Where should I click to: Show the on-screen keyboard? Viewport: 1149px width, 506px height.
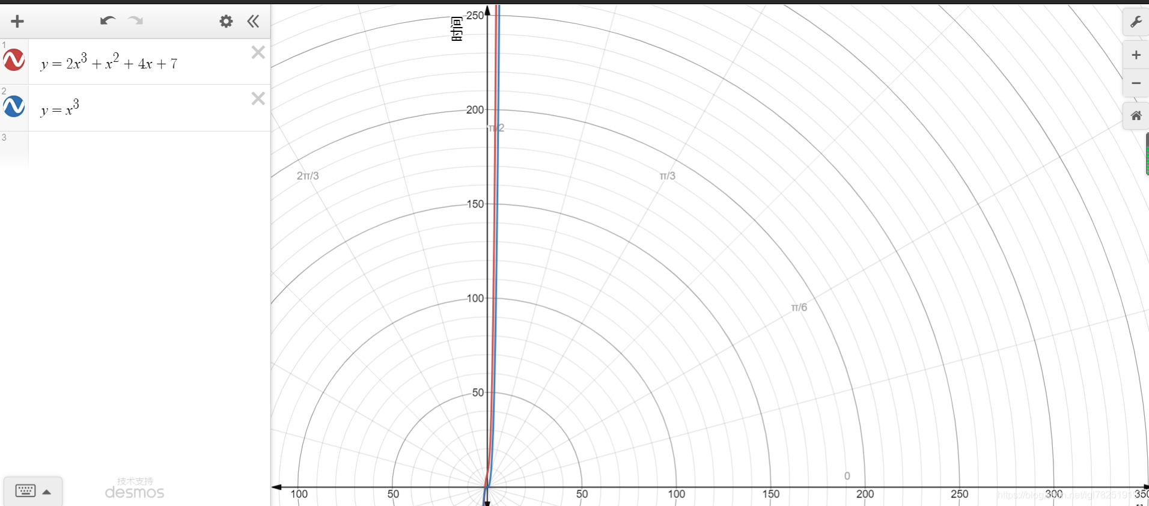point(32,491)
